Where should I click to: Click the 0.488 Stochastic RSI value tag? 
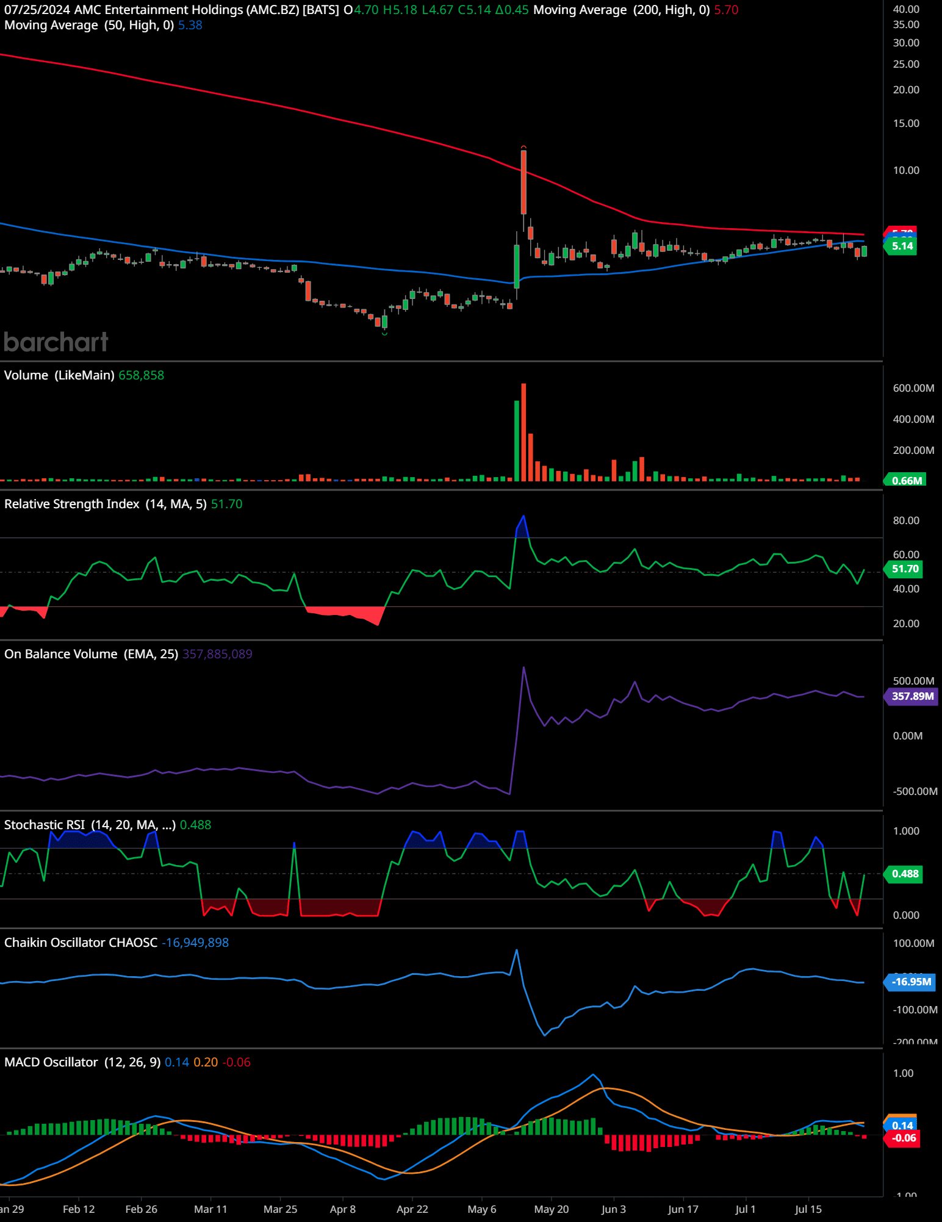(904, 874)
